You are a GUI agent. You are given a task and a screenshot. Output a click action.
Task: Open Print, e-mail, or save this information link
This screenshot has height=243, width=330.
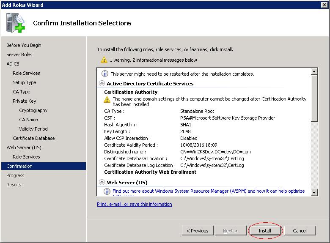tap(135, 204)
